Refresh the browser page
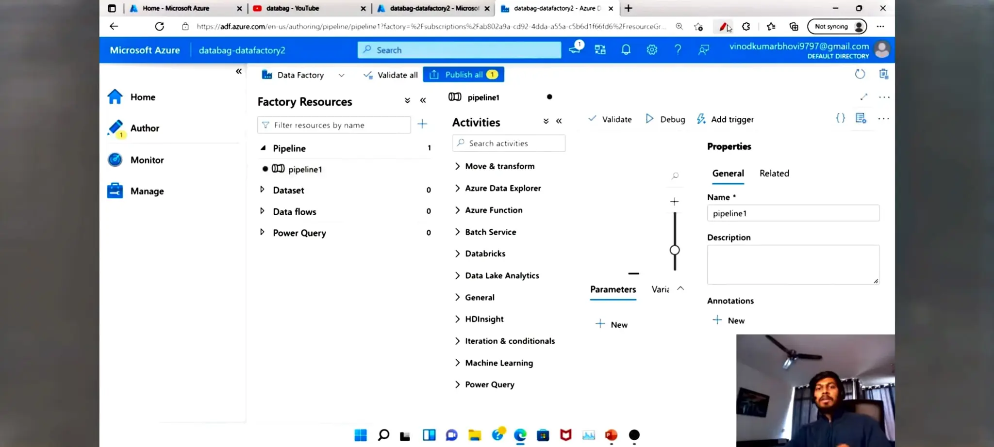The height and width of the screenshot is (447, 994). tap(159, 26)
